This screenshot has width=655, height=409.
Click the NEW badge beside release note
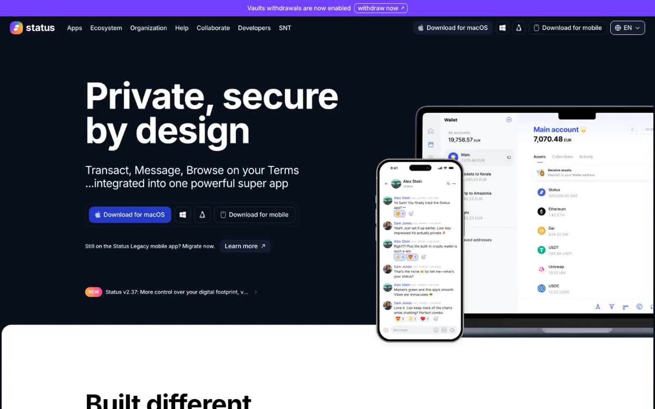tap(93, 292)
